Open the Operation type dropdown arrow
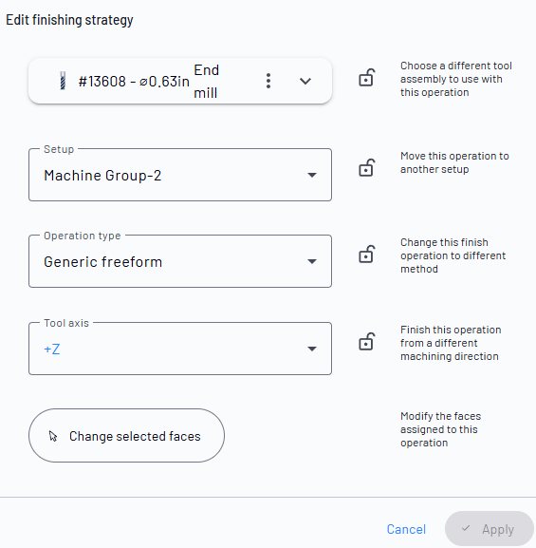Image resolution: width=536 pixels, height=548 pixels. [x=312, y=261]
